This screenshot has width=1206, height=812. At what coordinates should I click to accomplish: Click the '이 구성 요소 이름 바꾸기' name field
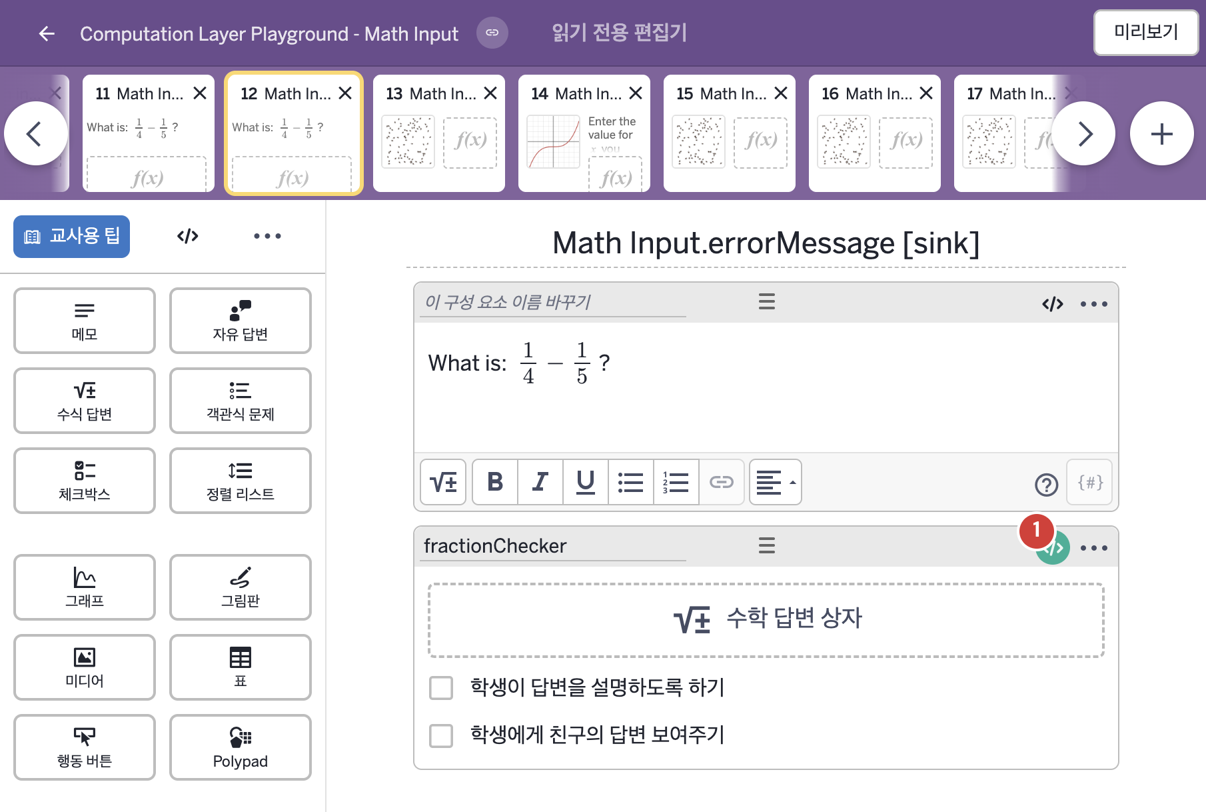(x=553, y=302)
